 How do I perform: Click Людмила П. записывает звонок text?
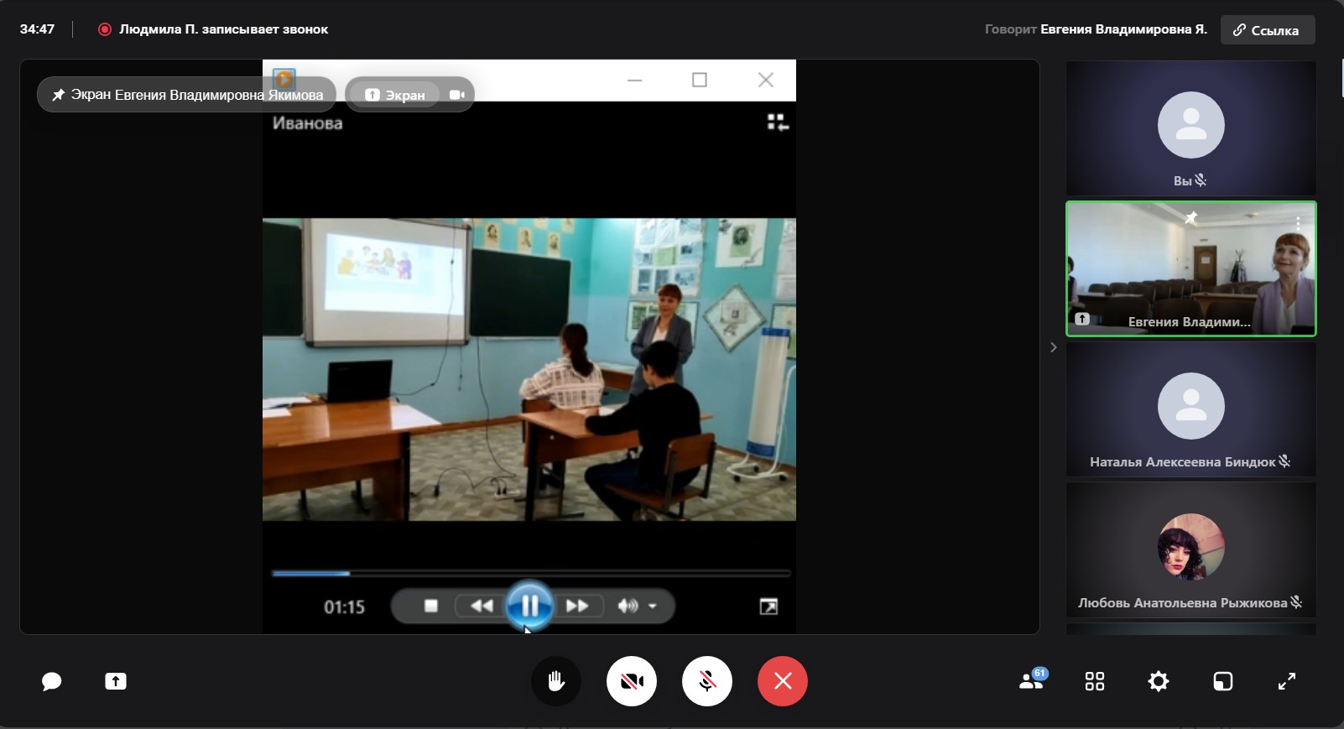tap(223, 29)
